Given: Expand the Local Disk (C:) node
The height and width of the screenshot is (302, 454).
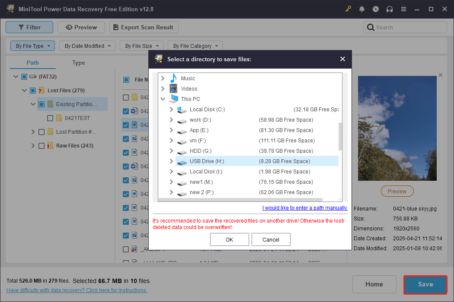Looking at the screenshot, I should pos(171,109).
